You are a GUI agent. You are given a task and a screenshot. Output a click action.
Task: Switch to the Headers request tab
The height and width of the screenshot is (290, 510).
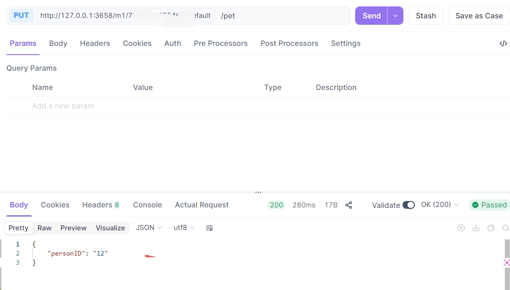(95, 44)
